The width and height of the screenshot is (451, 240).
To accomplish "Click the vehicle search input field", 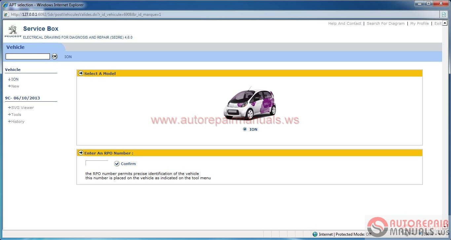I will 28,56.
